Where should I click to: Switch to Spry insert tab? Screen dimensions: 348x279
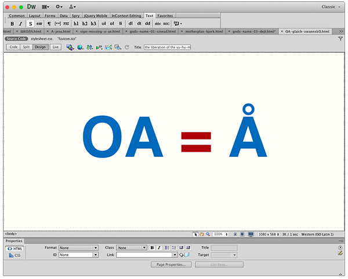75,16
